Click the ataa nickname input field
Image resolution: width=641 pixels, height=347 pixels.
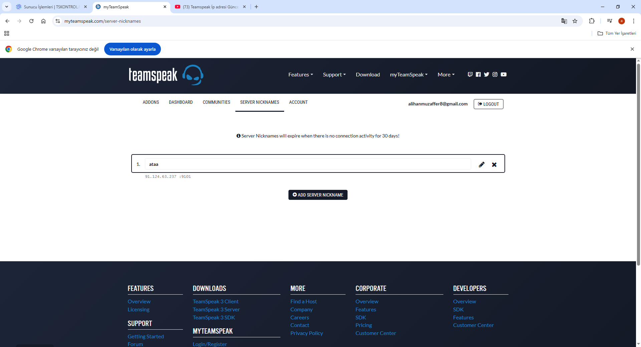(308, 164)
